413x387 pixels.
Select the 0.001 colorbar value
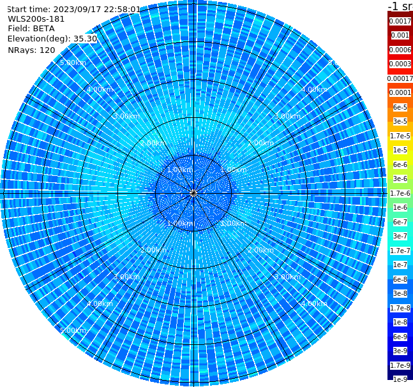[400, 35]
